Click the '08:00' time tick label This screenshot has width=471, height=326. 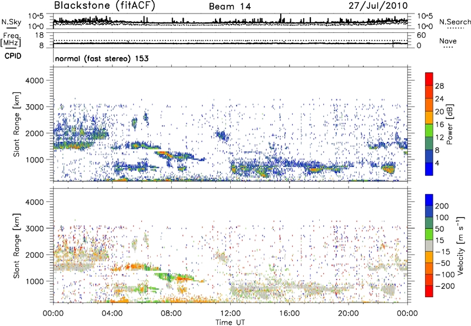(x=171, y=314)
